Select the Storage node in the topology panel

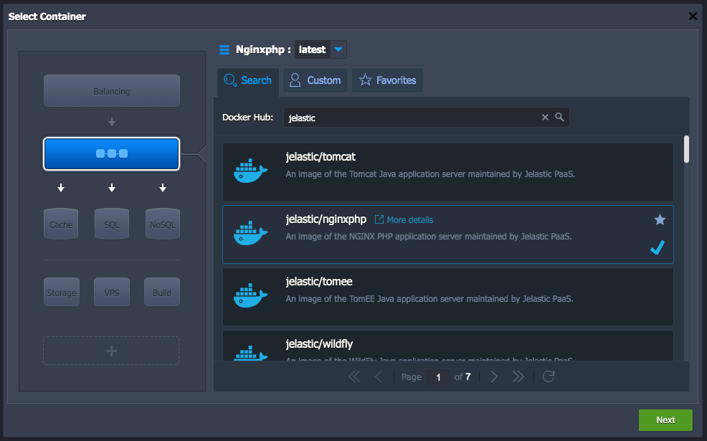coord(61,292)
